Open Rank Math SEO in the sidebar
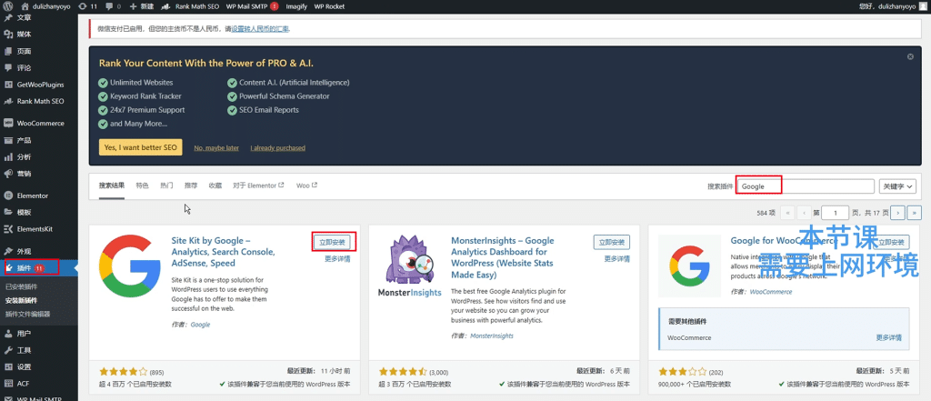Screen dimensions: 931x401 (x=38, y=101)
